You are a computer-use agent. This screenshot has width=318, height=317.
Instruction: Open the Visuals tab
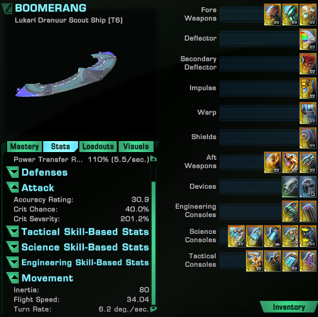tap(136, 146)
